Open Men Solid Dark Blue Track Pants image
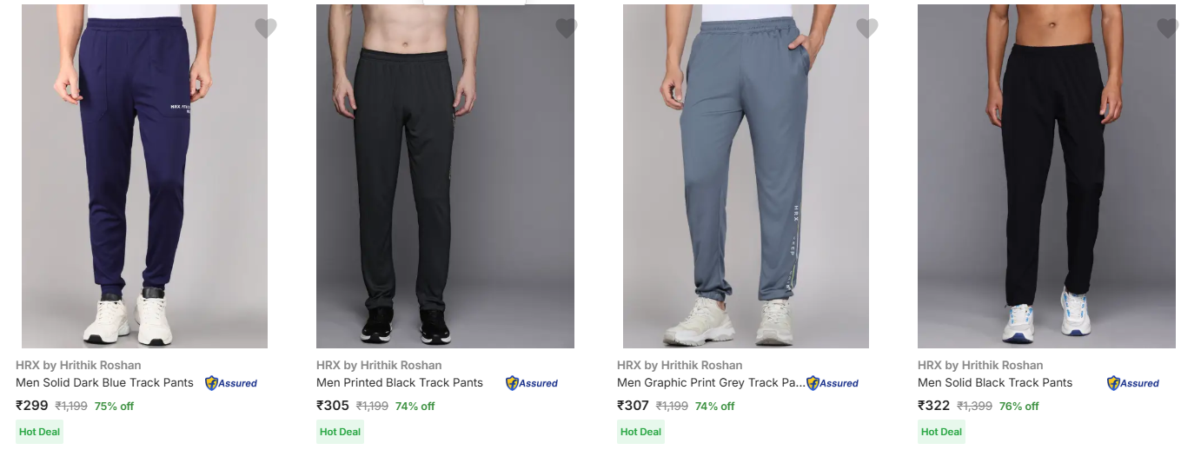 click(144, 175)
